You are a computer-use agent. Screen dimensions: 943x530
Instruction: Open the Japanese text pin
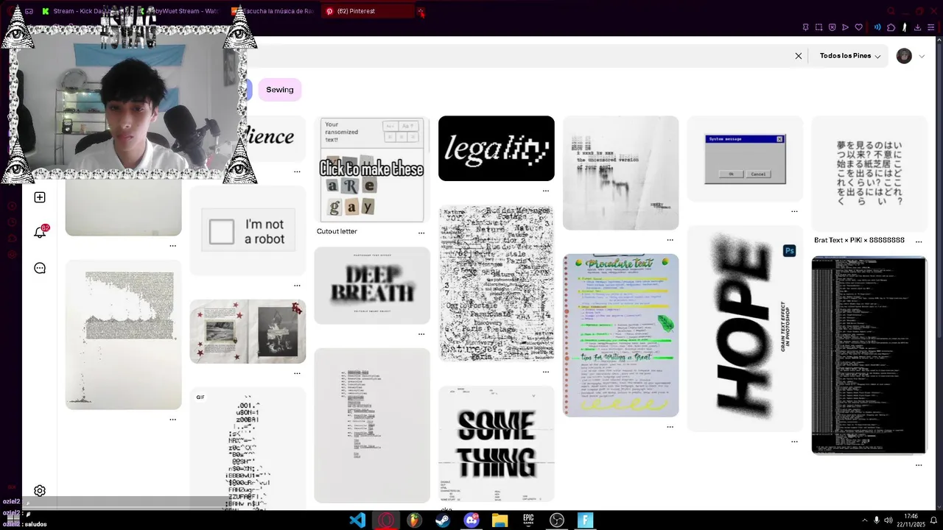pyautogui.click(x=869, y=174)
